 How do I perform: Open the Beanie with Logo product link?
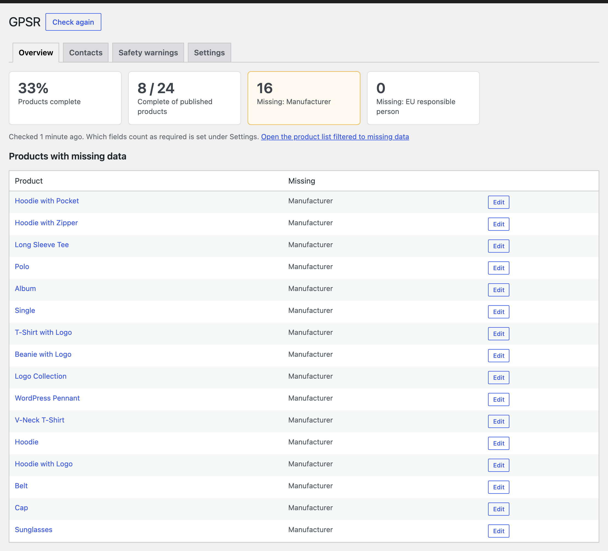[x=43, y=354]
